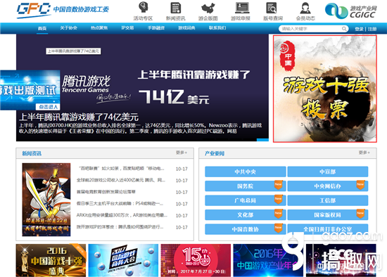Select the blue carousel slide indicator under banner
Image resolution: width=387 pixels, height=277 pixels.
tap(262, 140)
